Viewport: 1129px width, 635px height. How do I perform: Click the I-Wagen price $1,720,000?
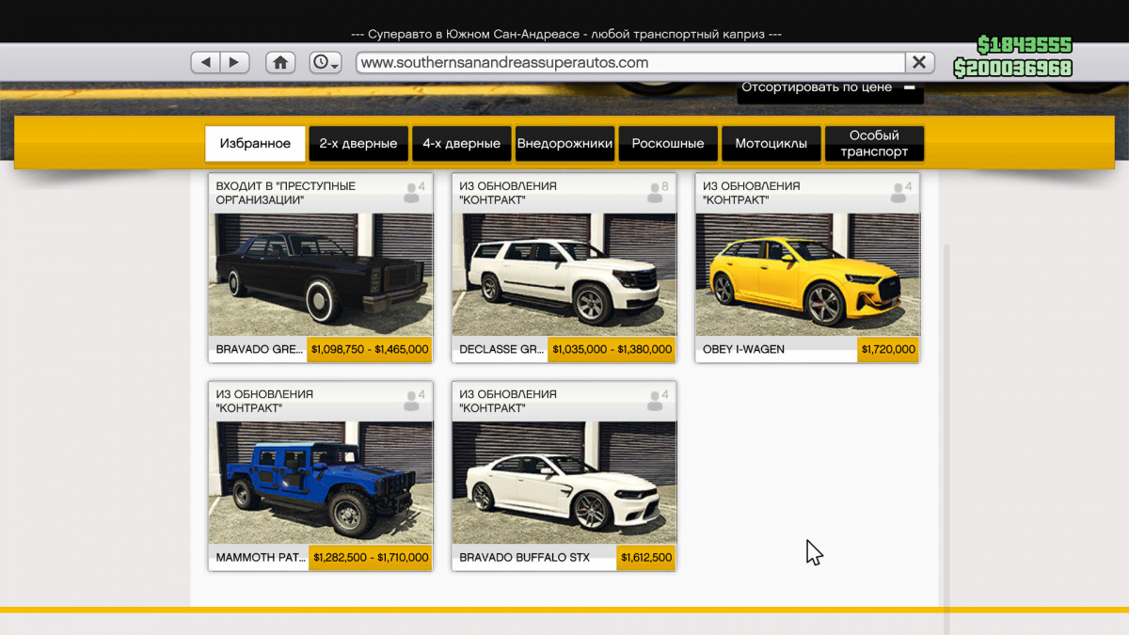tap(888, 349)
